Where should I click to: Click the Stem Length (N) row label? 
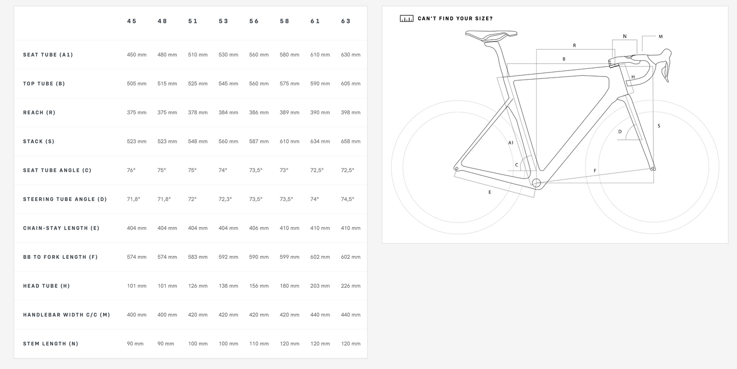[x=50, y=343]
